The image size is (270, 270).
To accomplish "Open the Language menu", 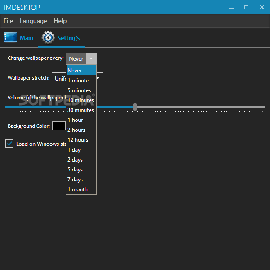I will (x=33, y=21).
